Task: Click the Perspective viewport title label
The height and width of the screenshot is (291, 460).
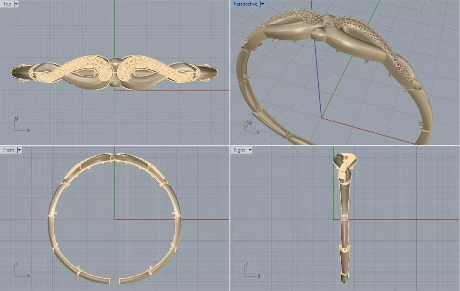Action: [245, 4]
